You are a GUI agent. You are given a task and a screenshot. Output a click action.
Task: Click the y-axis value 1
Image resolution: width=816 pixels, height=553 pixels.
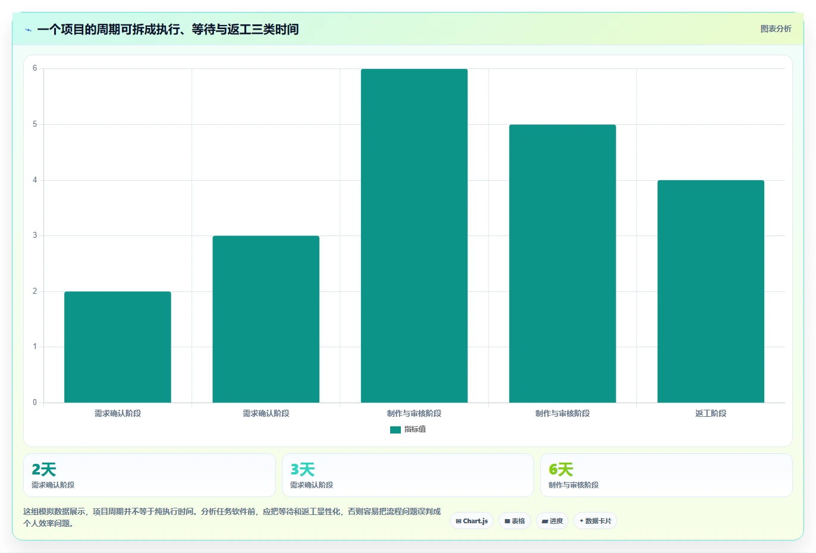34,347
